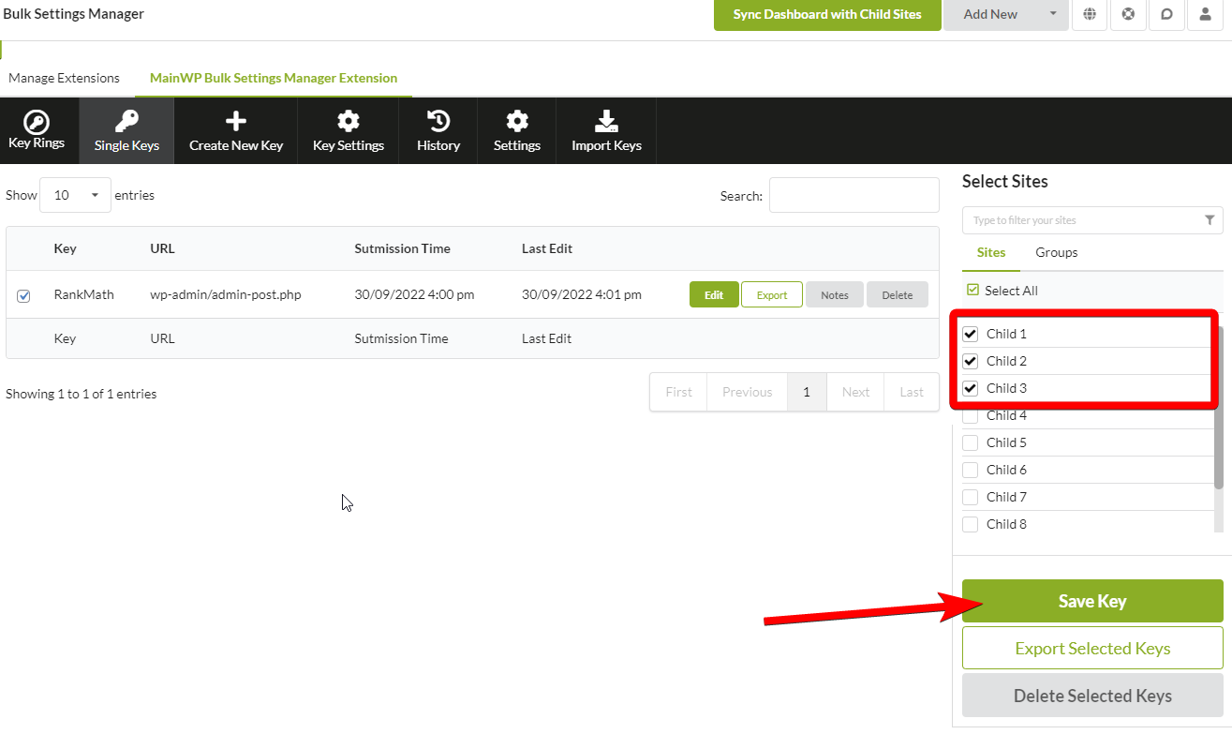Go to Last page
This screenshot has height=734, width=1232.
(912, 392)
